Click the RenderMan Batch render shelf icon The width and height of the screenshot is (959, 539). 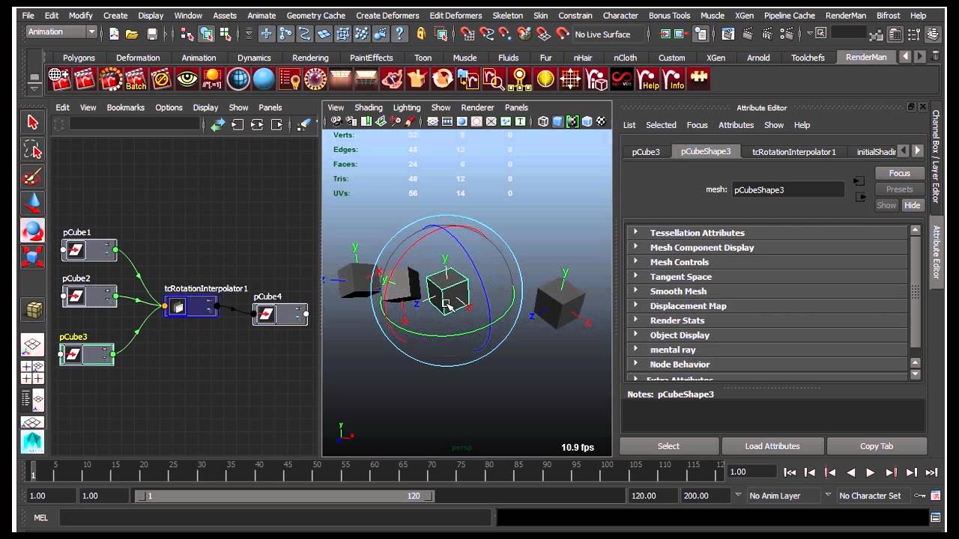point(136,79)
